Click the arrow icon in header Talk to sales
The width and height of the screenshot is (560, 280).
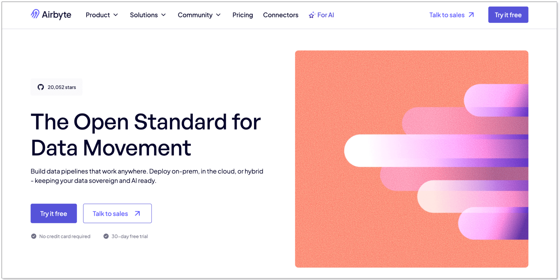tap(472, 15)
